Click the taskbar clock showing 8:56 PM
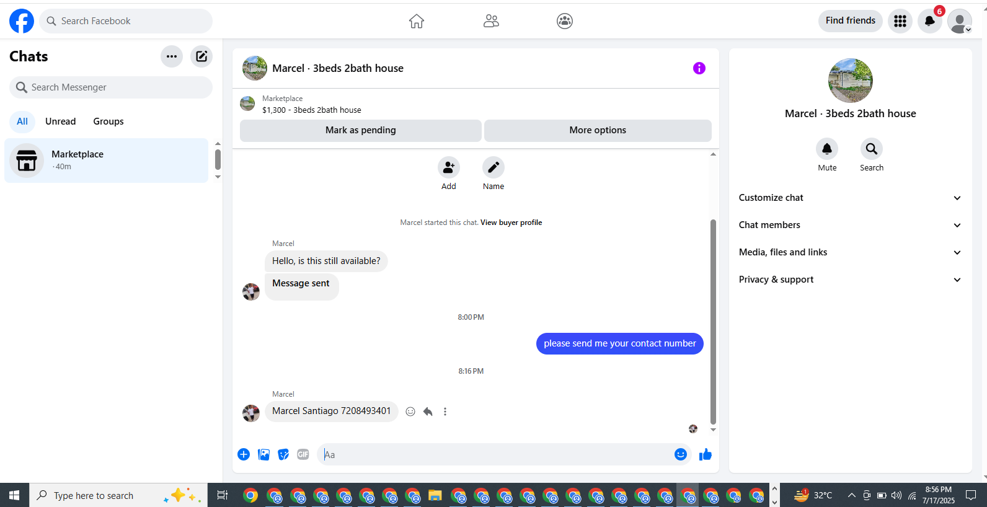Screen dimensions: 987x507 [x=939, y=495]
